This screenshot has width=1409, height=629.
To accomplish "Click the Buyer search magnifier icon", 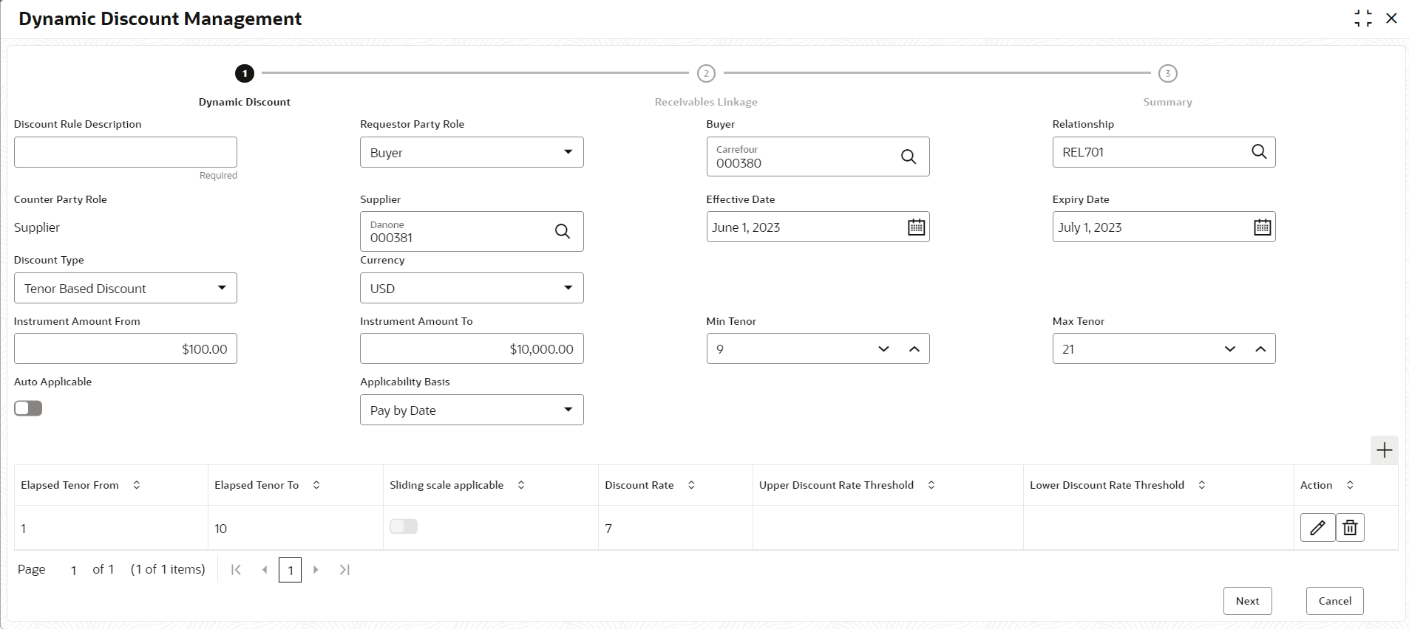I will tap(908, 157).
